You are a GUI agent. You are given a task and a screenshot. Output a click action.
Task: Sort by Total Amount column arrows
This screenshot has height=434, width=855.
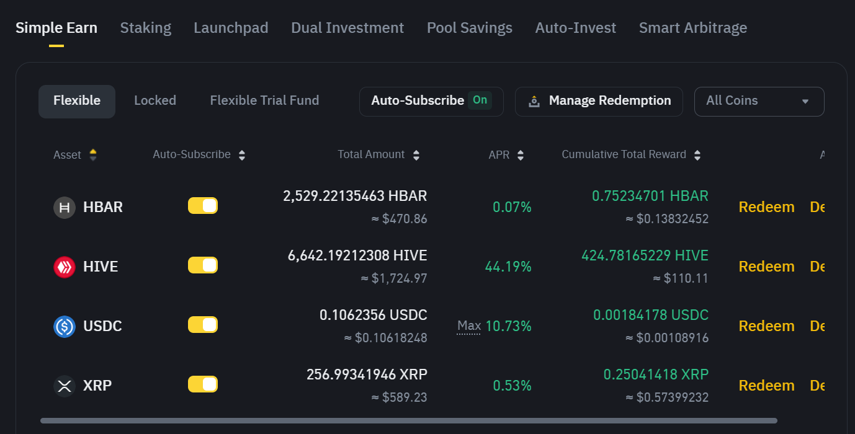pyautogui.click(x=416, y=155)
